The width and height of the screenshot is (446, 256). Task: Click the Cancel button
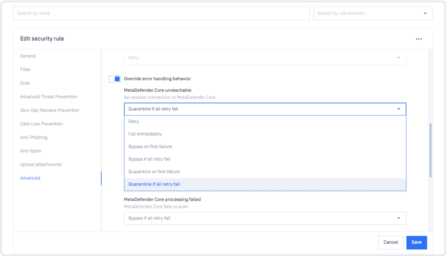391,242
